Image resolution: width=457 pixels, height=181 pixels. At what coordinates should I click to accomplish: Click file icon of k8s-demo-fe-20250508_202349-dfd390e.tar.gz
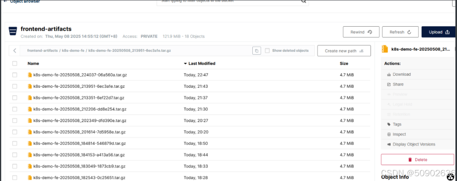click(x=30, y=120)
